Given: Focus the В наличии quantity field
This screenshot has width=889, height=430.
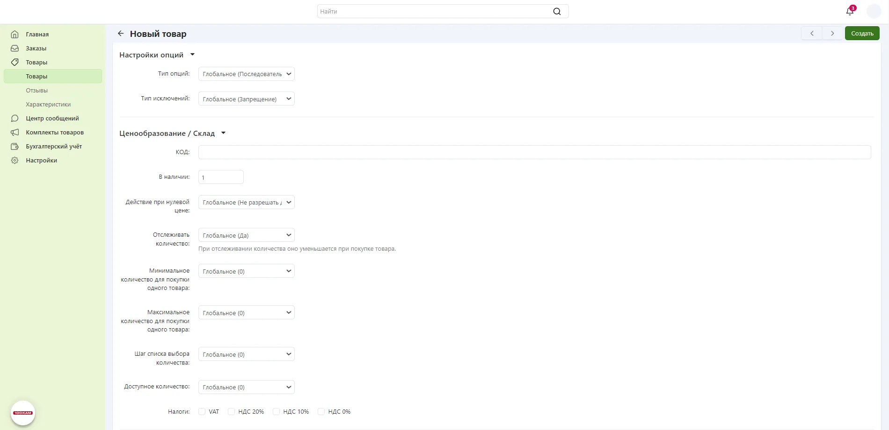Looking at the screenshot, I should tap(221, 177).
